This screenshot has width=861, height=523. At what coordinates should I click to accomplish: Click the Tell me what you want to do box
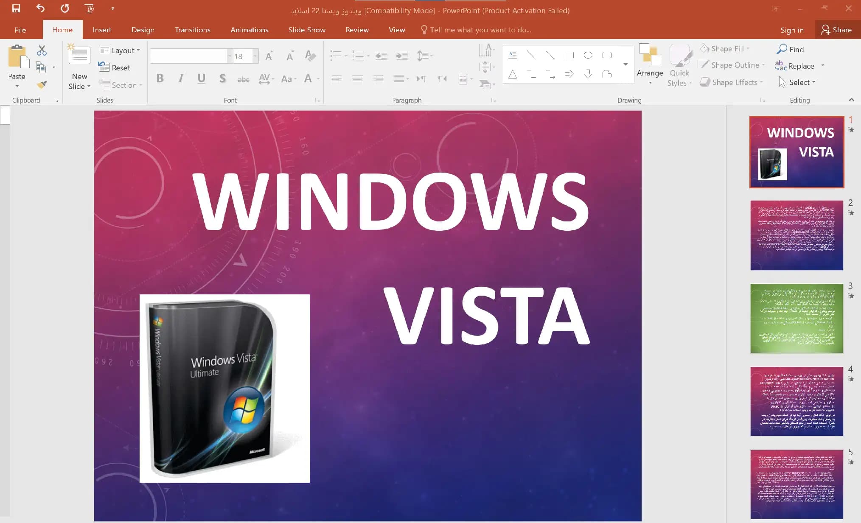click(x=476, y=30)
